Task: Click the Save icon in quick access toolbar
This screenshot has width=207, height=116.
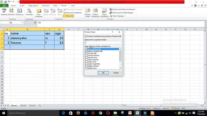Action: pyautogui.click(x=5, y=2)
